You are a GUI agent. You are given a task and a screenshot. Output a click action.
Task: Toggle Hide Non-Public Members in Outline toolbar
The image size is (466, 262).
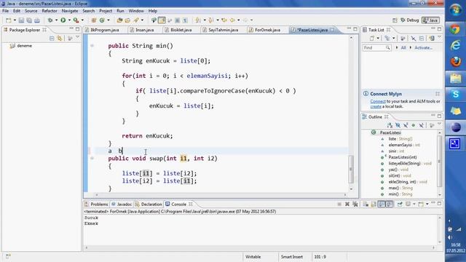pos(413,125)
